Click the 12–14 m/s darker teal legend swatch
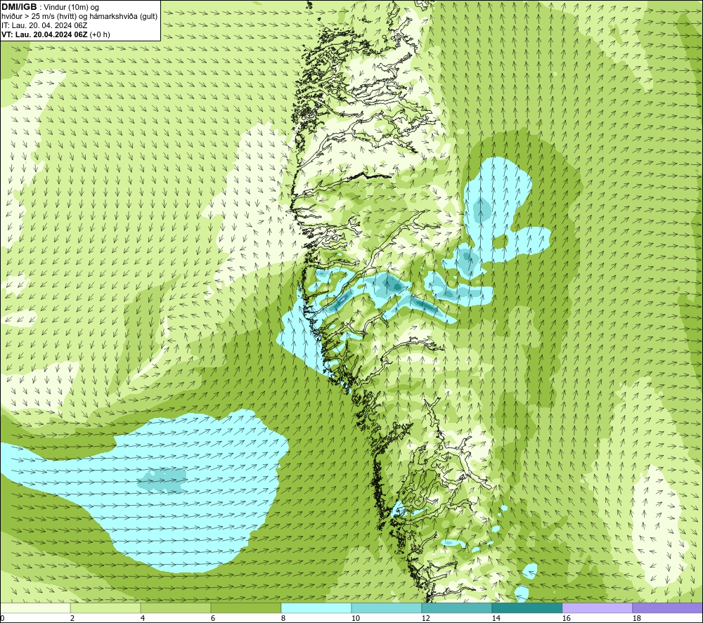The image size is (703, 623). pos(456,608)
